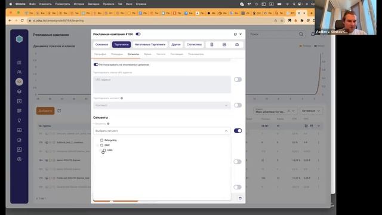Open the users icon in the left sidebar
The height and width of the screenshot is (215, 382).
(x=19, y=72)
